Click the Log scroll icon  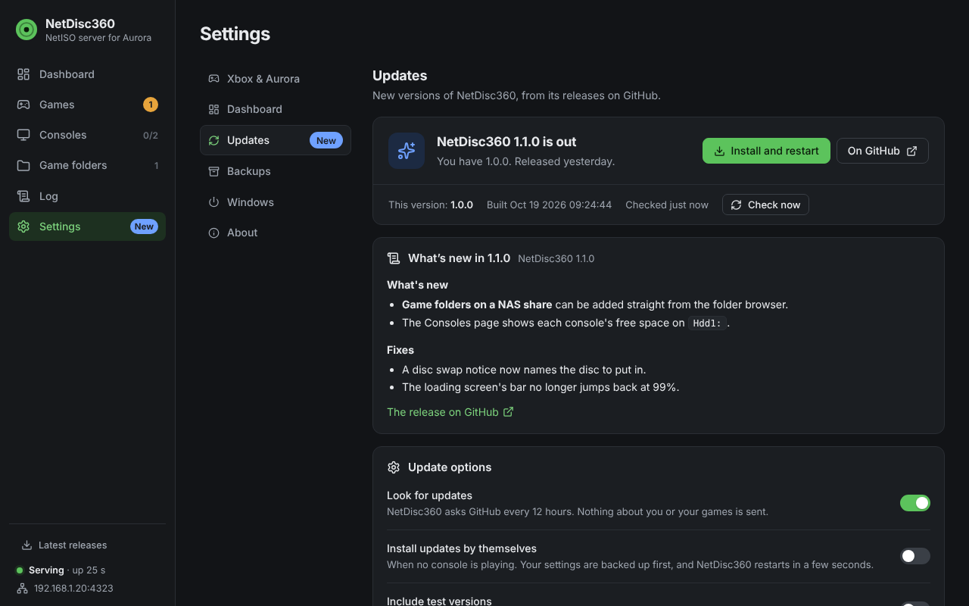point(23,196)
